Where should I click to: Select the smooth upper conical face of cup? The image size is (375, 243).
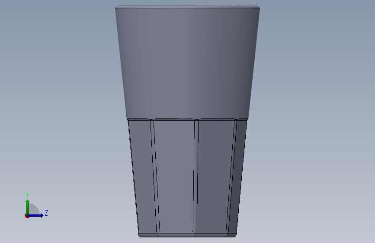187,64
